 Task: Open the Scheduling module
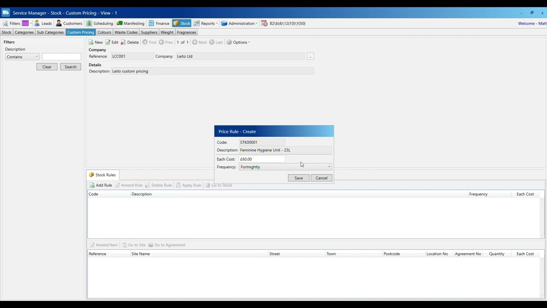pyautogui.click(x=100, y=23)
